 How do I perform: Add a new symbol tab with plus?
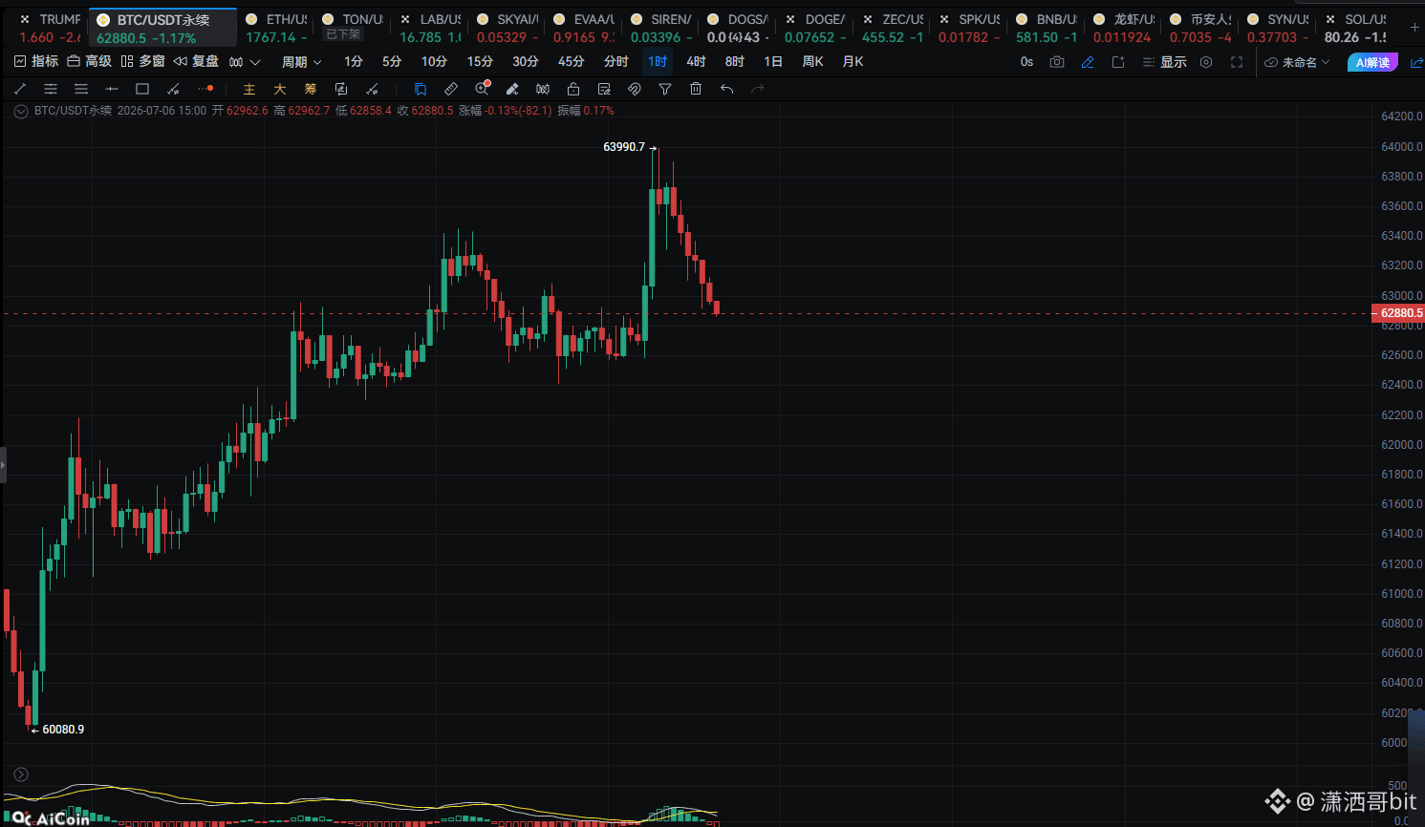[1414, 28]
